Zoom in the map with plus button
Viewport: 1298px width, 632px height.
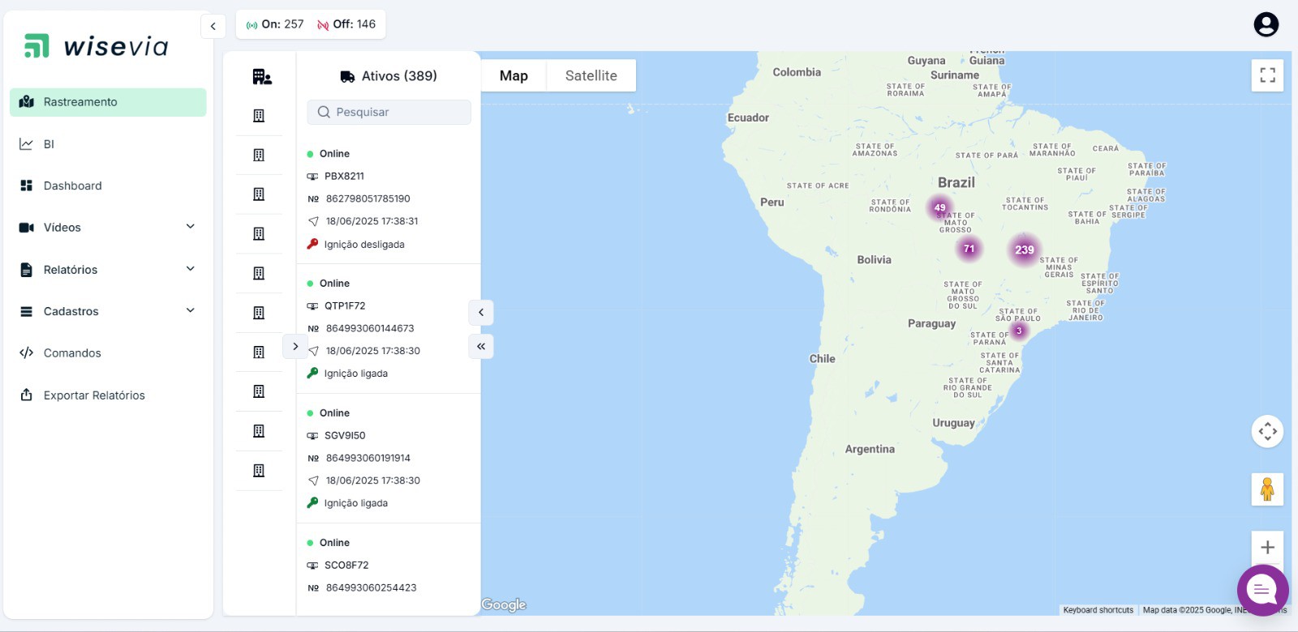(1267, 548)
